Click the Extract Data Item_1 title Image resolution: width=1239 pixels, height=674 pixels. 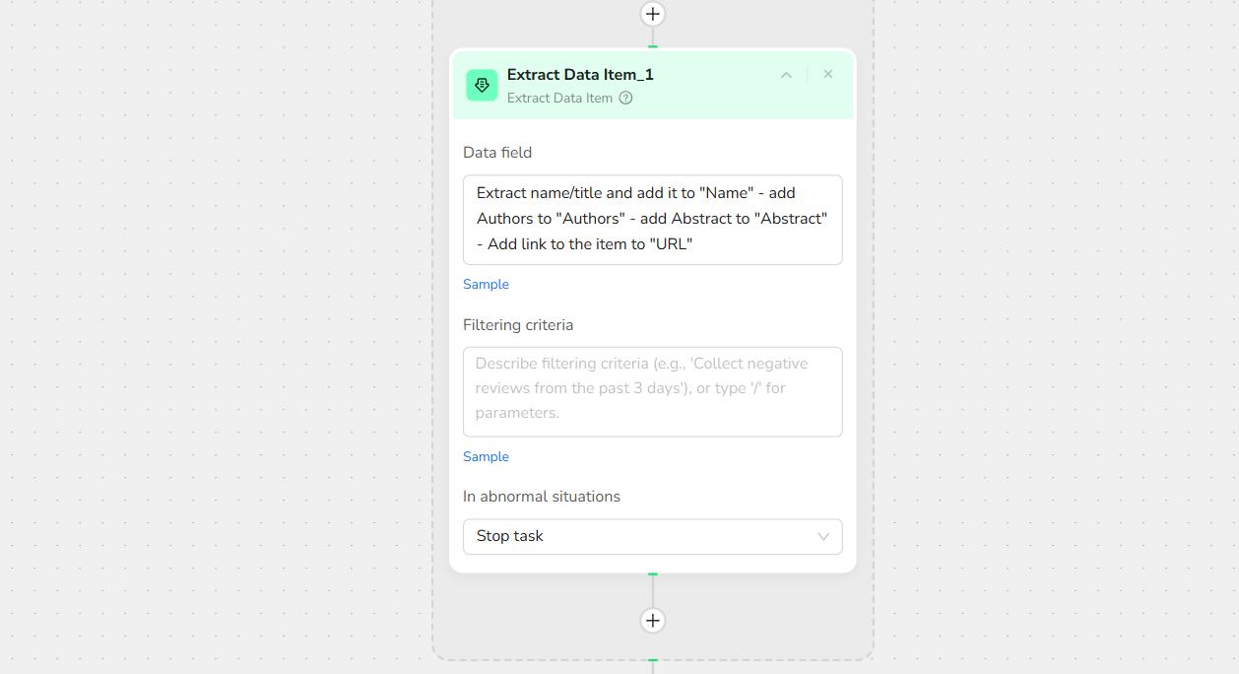(x=579, y=75)
